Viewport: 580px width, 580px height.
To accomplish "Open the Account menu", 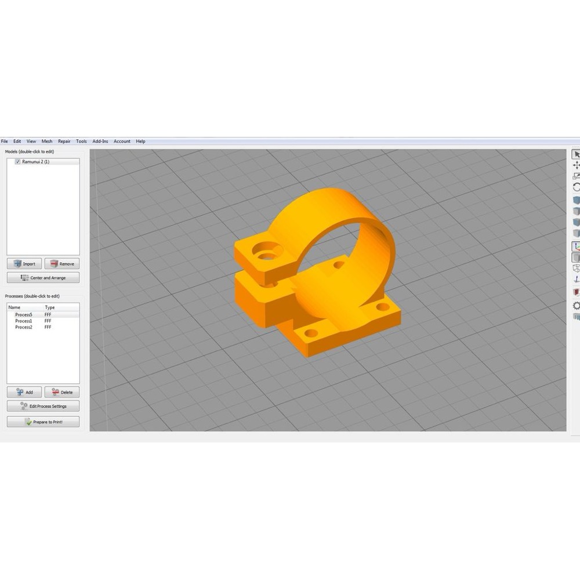I will pyautogui.click(x=122, y=142).
